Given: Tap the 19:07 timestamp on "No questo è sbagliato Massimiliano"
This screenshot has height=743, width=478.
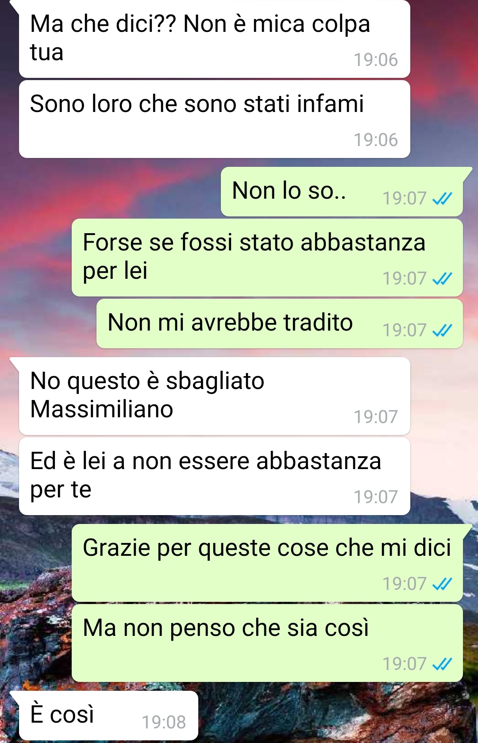Looking at the screenshot, I should pyautogui.click(x=376, y=417).
